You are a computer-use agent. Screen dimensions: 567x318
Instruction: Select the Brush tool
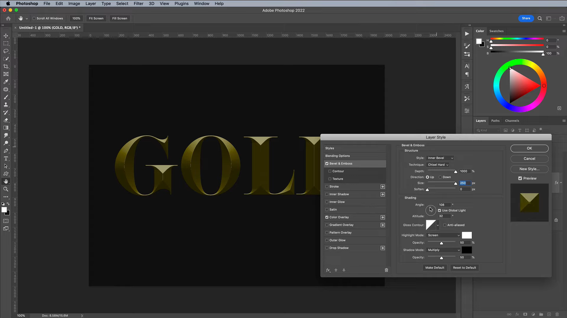pyautogui.click(x=6, y=97)
